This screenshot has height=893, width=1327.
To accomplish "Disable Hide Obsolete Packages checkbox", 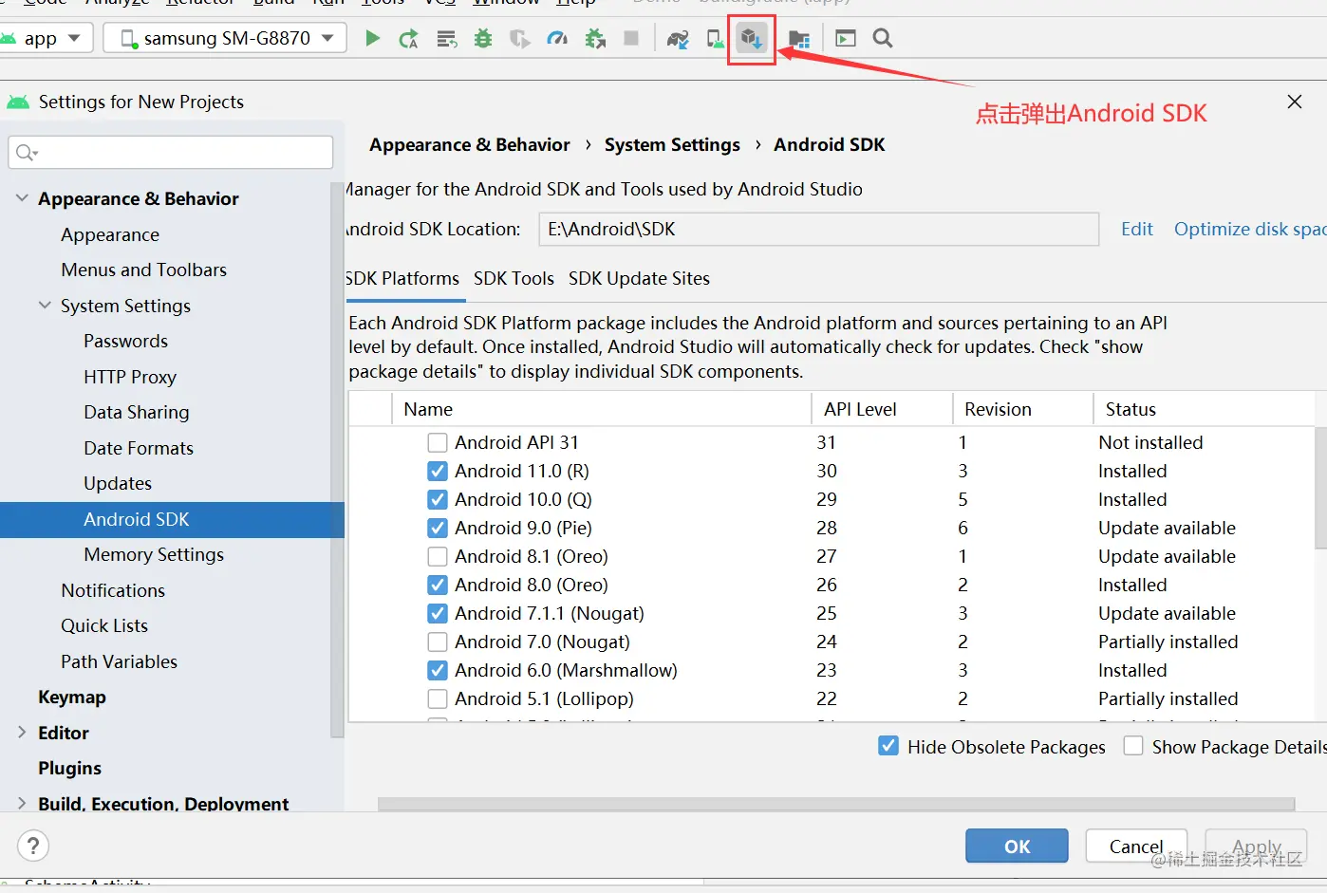I will pos(888,746).
